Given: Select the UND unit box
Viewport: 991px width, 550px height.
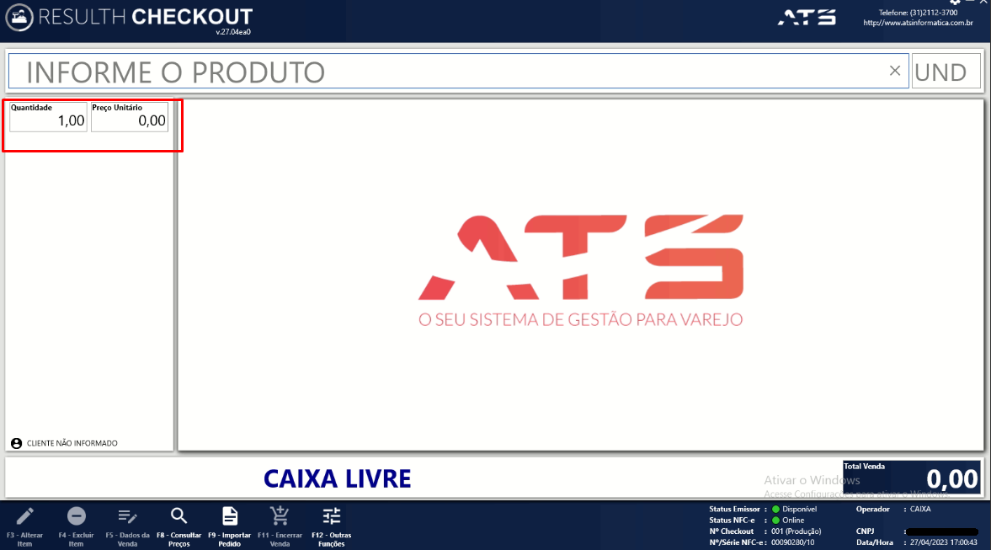Looking at the screenshot, I should [x=946, y=72].
